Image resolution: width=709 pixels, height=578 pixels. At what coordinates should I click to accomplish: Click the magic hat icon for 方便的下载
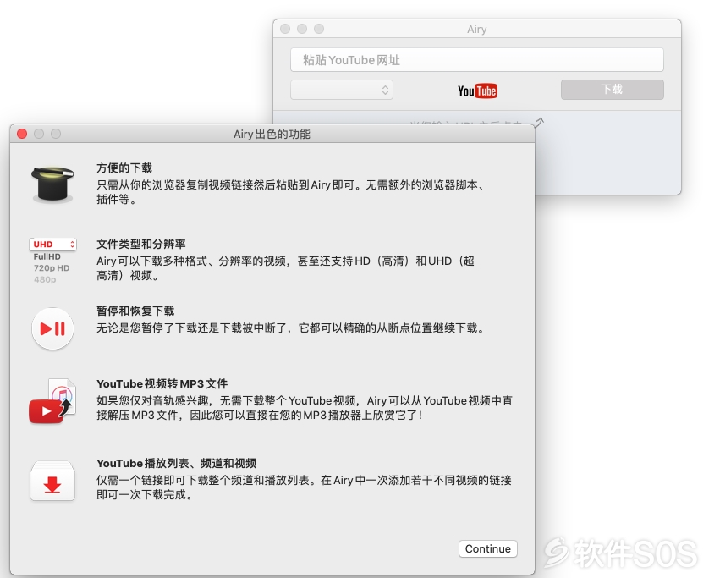(x=53, y=184)
